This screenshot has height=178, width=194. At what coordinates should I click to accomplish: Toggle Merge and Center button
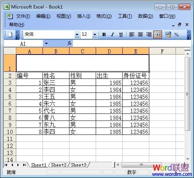pos(157,35)
